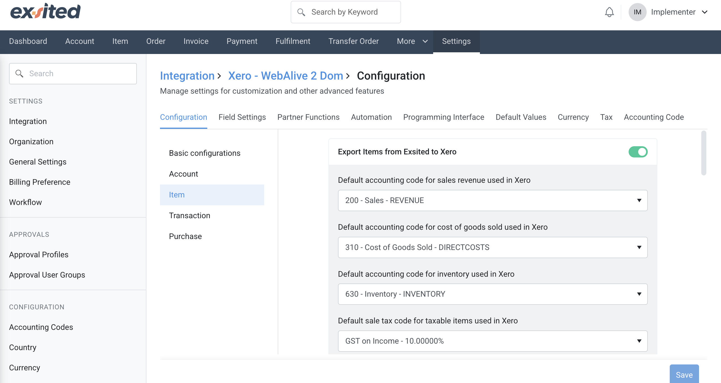721x383 pixels.
Task: Open the sales revenue accounting code dropdown
Action: (x=493, y=200)
